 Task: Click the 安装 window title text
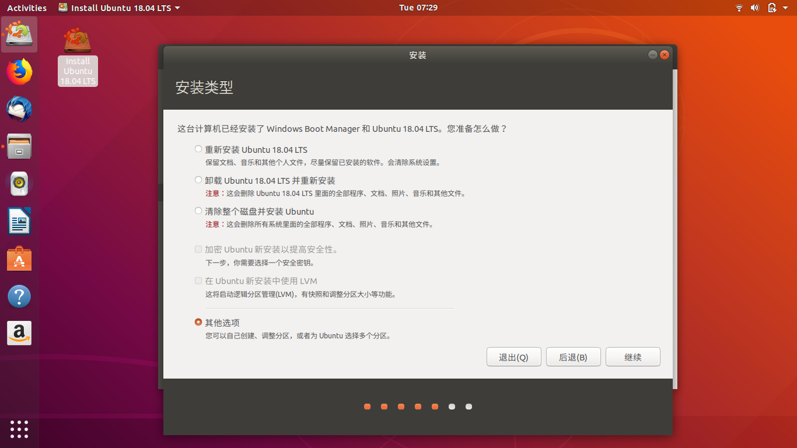[418, 55]
